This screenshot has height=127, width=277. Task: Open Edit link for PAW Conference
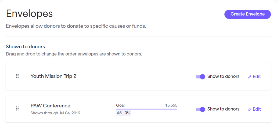254,109
